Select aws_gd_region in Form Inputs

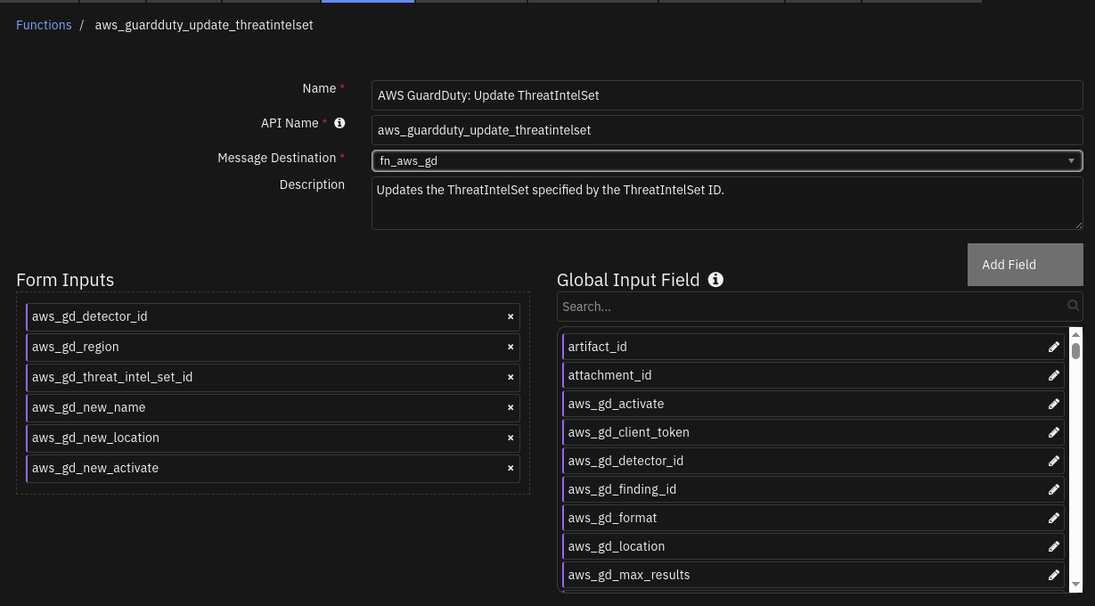tap(273, 347)
